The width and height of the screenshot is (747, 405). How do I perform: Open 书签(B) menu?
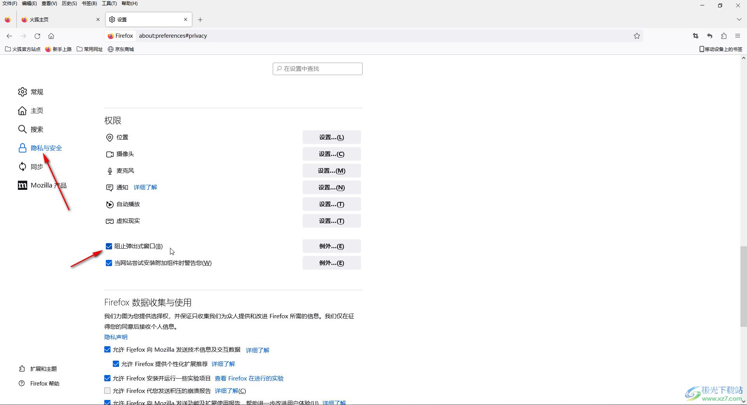pos(89,4)
